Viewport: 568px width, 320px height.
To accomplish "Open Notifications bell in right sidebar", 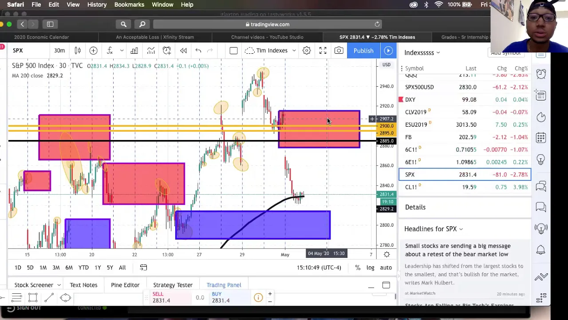I will click(x=541, y=250).
